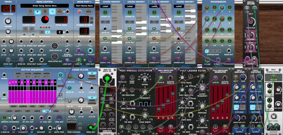
Task: Click the Tempo Fine knob
Action: pos(8,31)
